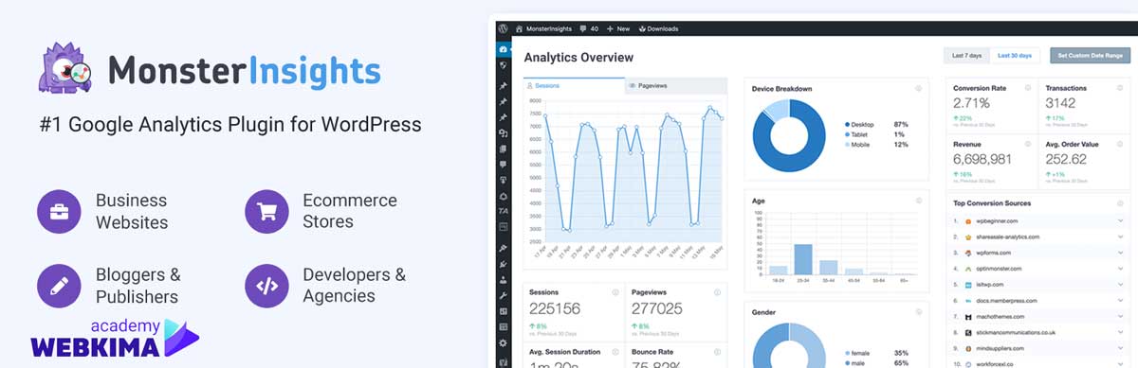1138x368 pixels.
Task: Click the 25-34 bar in Age chart
Action: (x=803, y=259)
